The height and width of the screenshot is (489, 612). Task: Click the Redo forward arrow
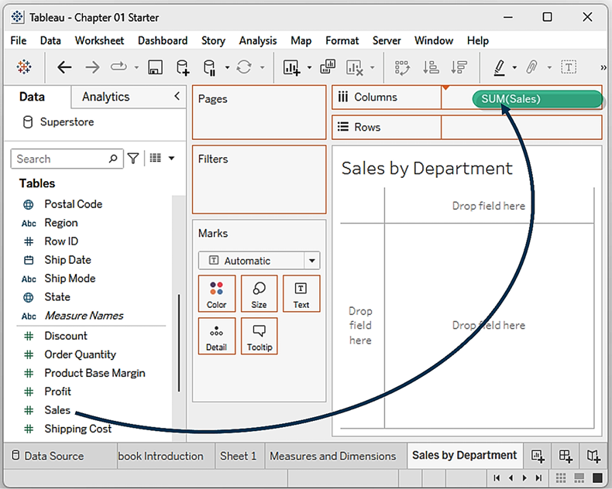coord(92,67)
